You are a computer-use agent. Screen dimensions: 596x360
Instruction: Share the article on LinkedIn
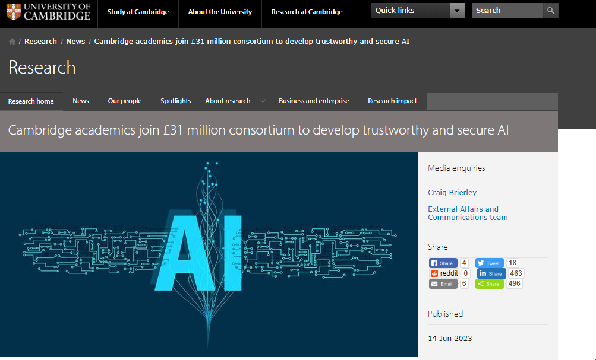491,273
